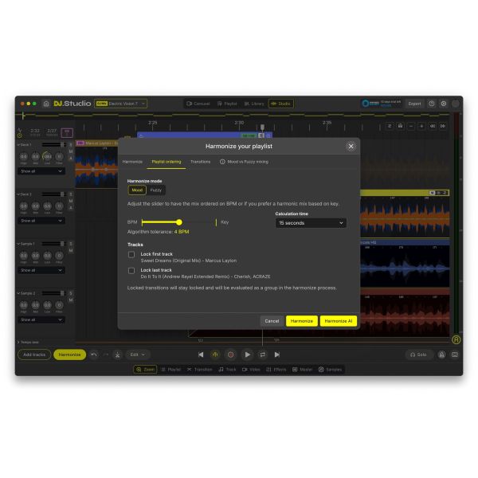Open the settings gear icon
The width and height of the screenshot is (478, 478).
pyautogui.click(x=444, y=104)
